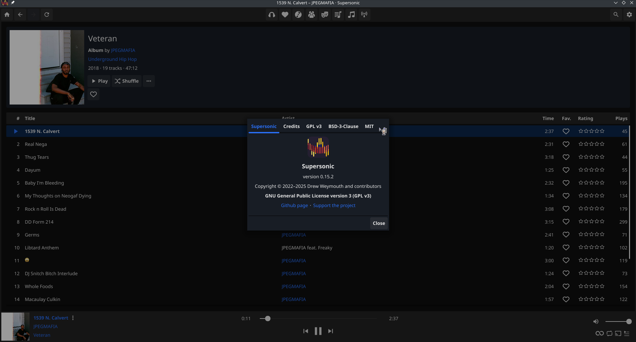636x342 pixels.
Task: Favorite Dayum with heart icon
Action: click(x=566, y=170)
